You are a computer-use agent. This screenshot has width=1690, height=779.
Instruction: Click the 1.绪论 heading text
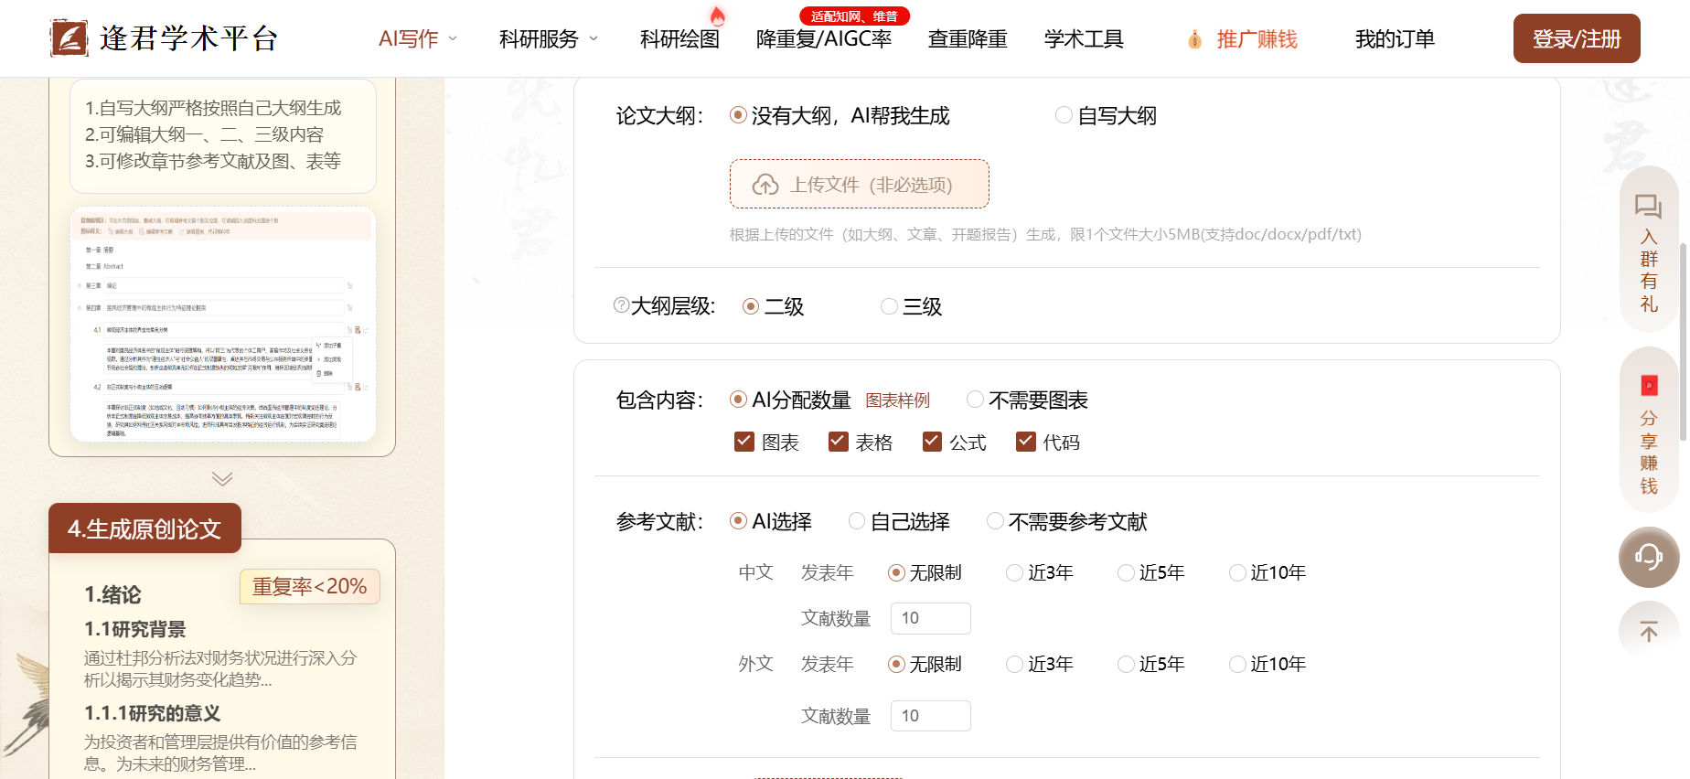tap(113, 594)
